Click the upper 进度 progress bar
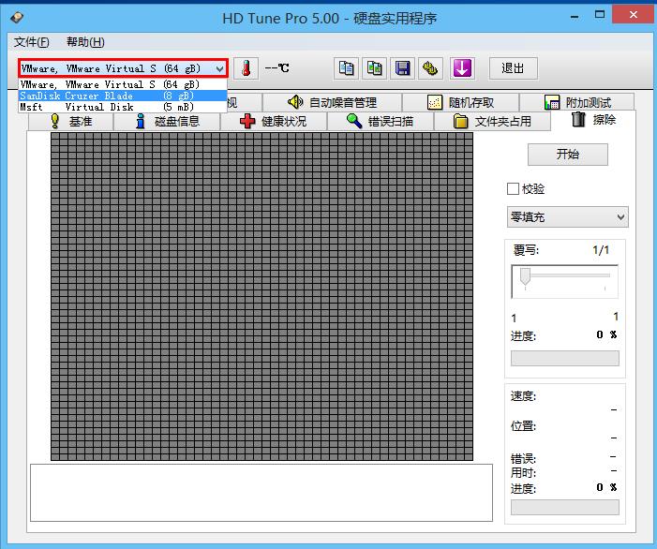Screen dimensions: 657x549 pos(565,359)
